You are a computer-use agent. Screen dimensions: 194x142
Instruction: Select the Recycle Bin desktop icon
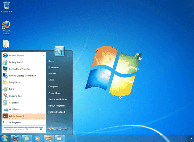(x=6, y=7)
